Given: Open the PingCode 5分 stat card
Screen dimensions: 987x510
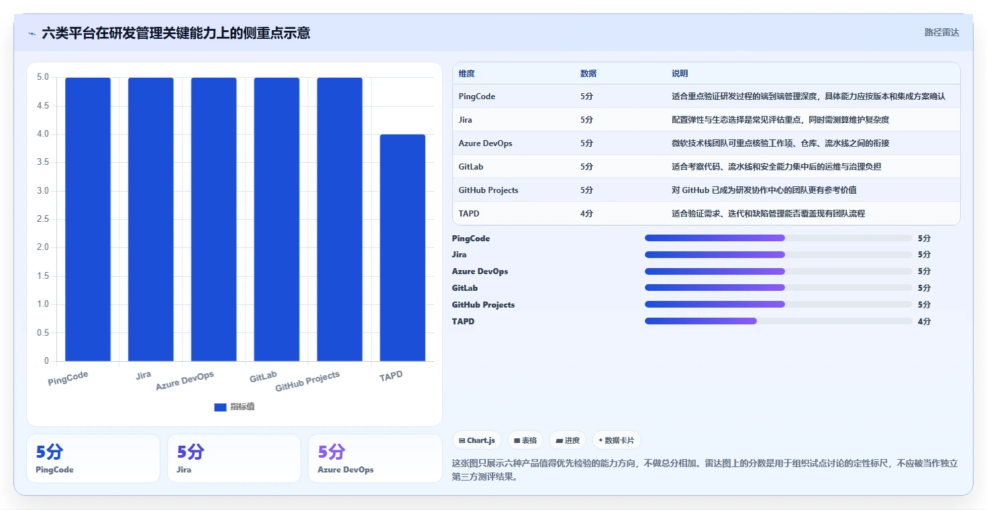Looking at the screenshot, I should [93, 458].
